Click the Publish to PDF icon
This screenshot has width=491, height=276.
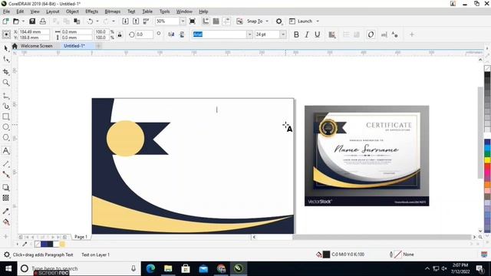(x=147, y=21)
